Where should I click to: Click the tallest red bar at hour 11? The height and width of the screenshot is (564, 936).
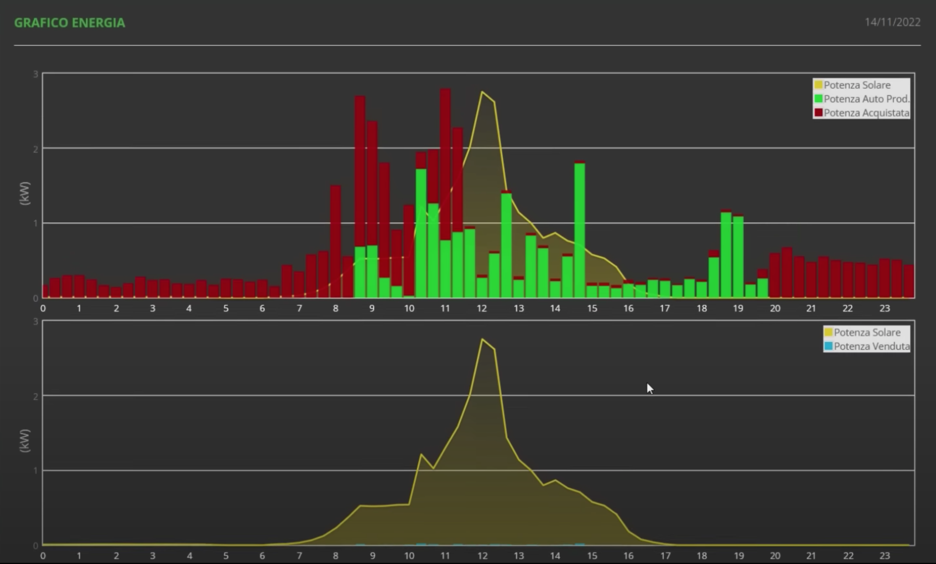445,164
